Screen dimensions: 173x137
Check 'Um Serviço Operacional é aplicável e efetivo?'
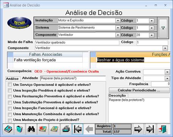[10, 84]
